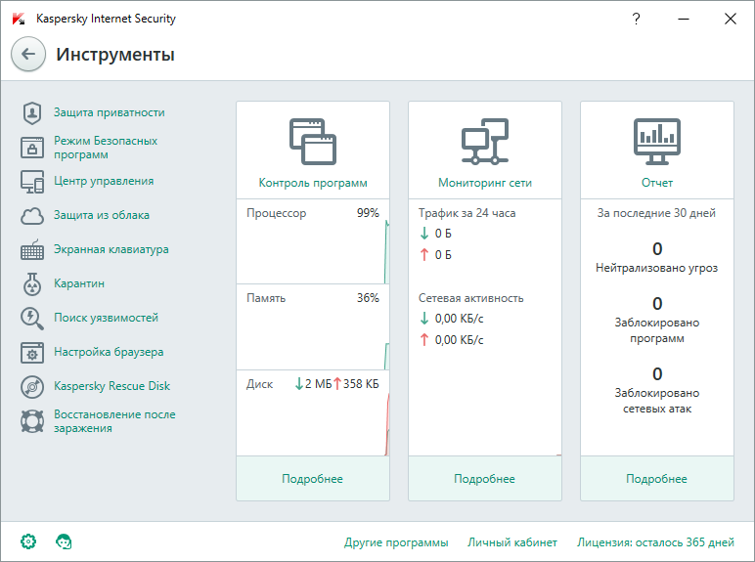Open Защита из облака link
Image resolution: width=755 pixels, height=562 pixels.
click(x=102, y=215)
